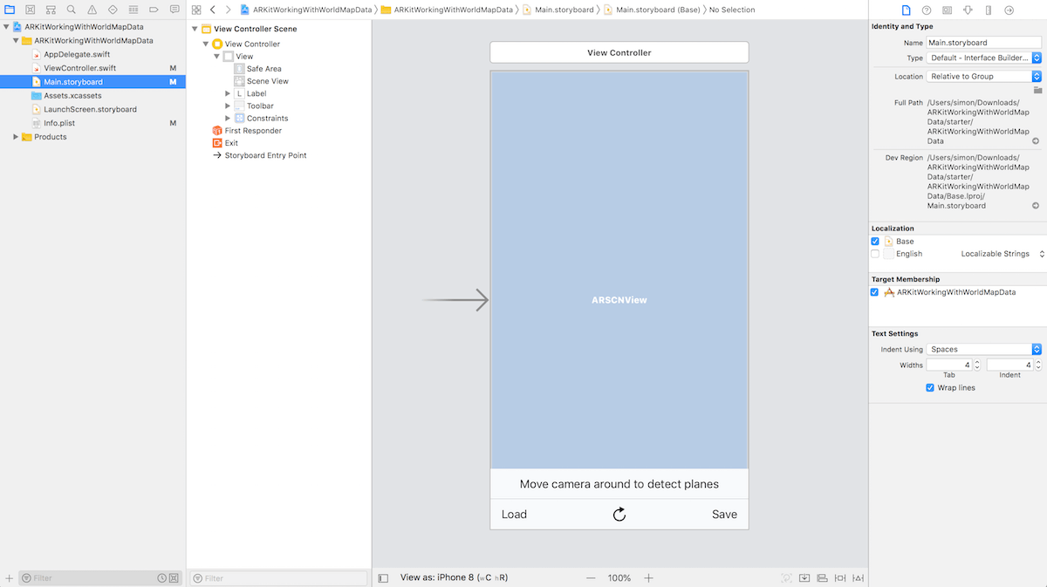Open the Indent Using dropdown
Viewport: 1047px width, 587px height.
(984, 350)
